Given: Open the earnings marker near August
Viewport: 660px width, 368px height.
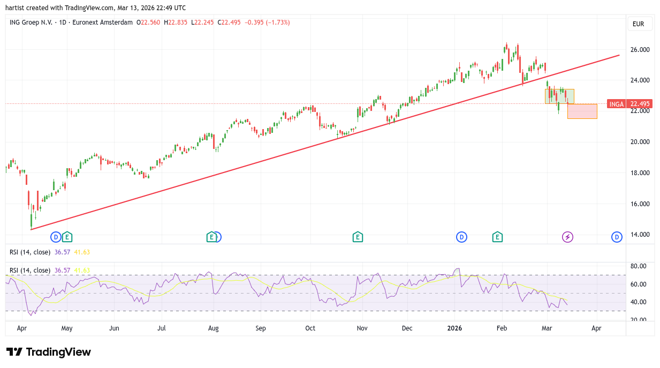Looking at the screenshot, I should click(211, 237).
